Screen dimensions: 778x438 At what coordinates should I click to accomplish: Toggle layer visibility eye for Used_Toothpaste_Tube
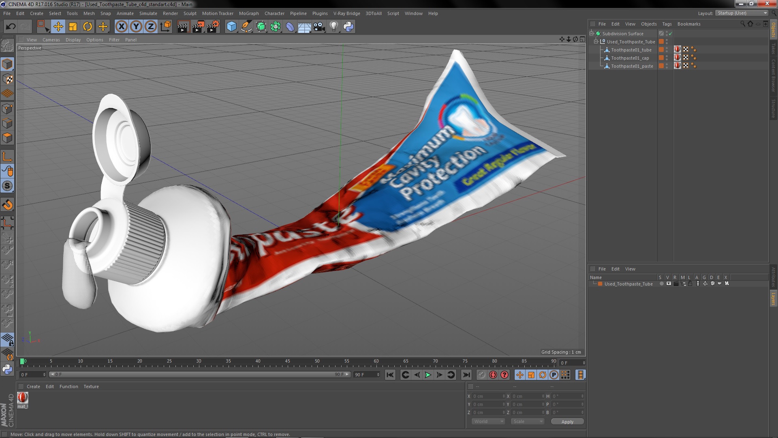click(669, 283)
